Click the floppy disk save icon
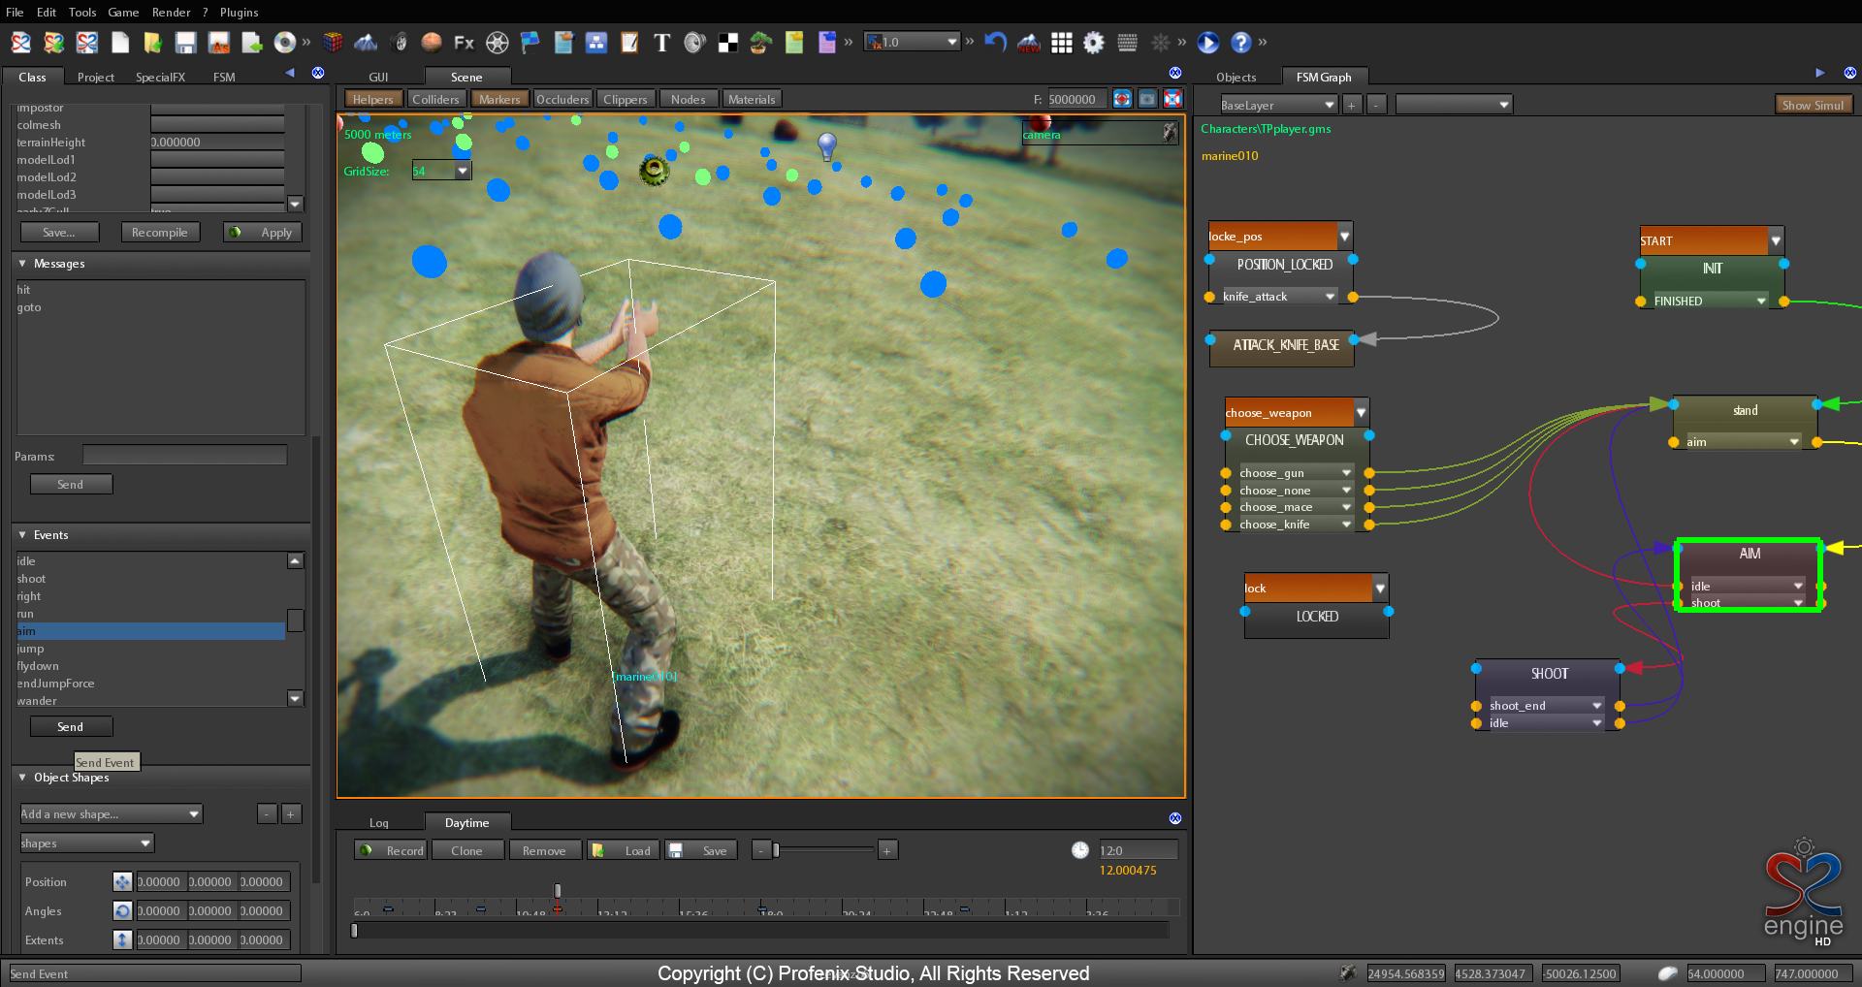This screenshot has height=987, width=1862. click(x=185, y=43)
